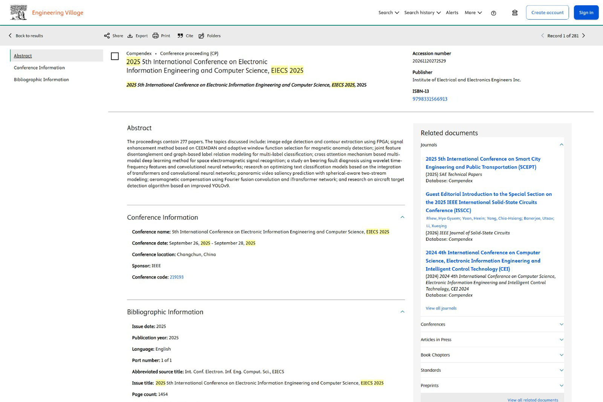This screenshot has height=402, width=603.
Task: Open conference code 219193 link
Action: point(177,277)
